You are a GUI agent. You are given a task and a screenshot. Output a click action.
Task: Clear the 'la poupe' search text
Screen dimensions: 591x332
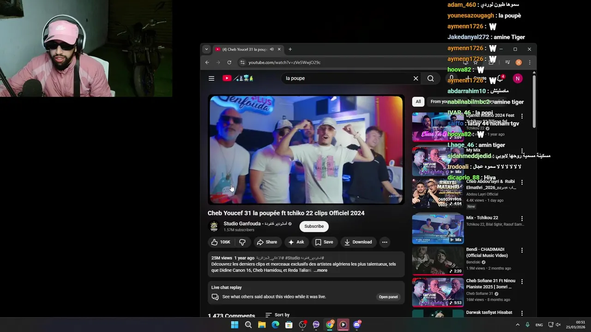click(416, 78)
